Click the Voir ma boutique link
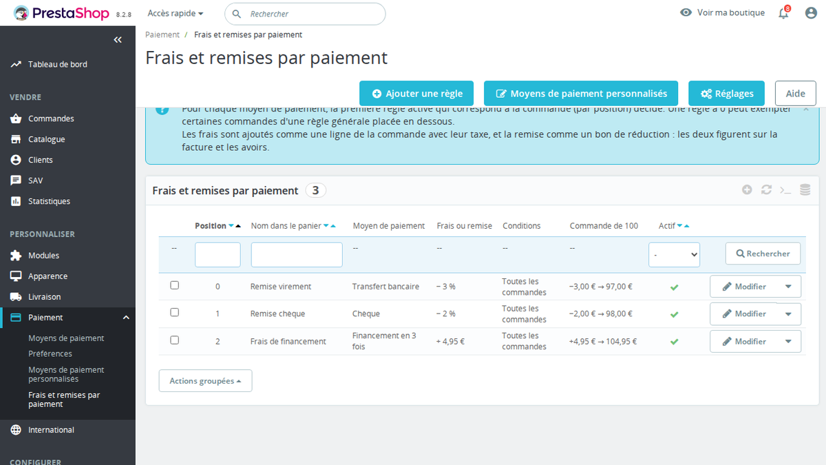This screenshot has height=465, width=826. (x=731, y=12)
